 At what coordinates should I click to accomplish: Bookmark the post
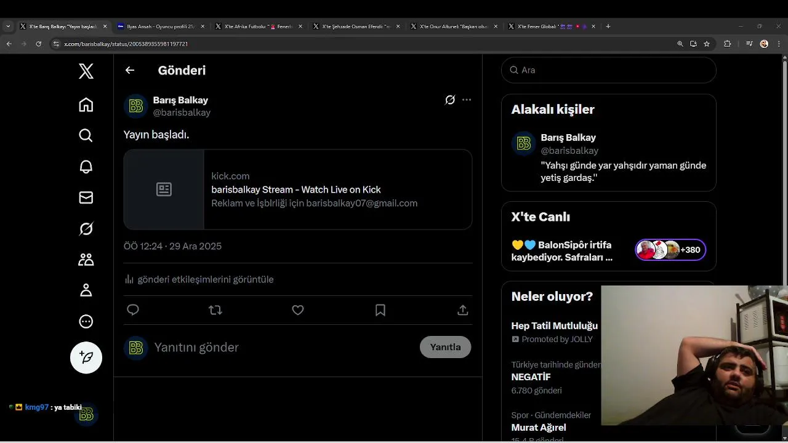[x=380, y=310]
